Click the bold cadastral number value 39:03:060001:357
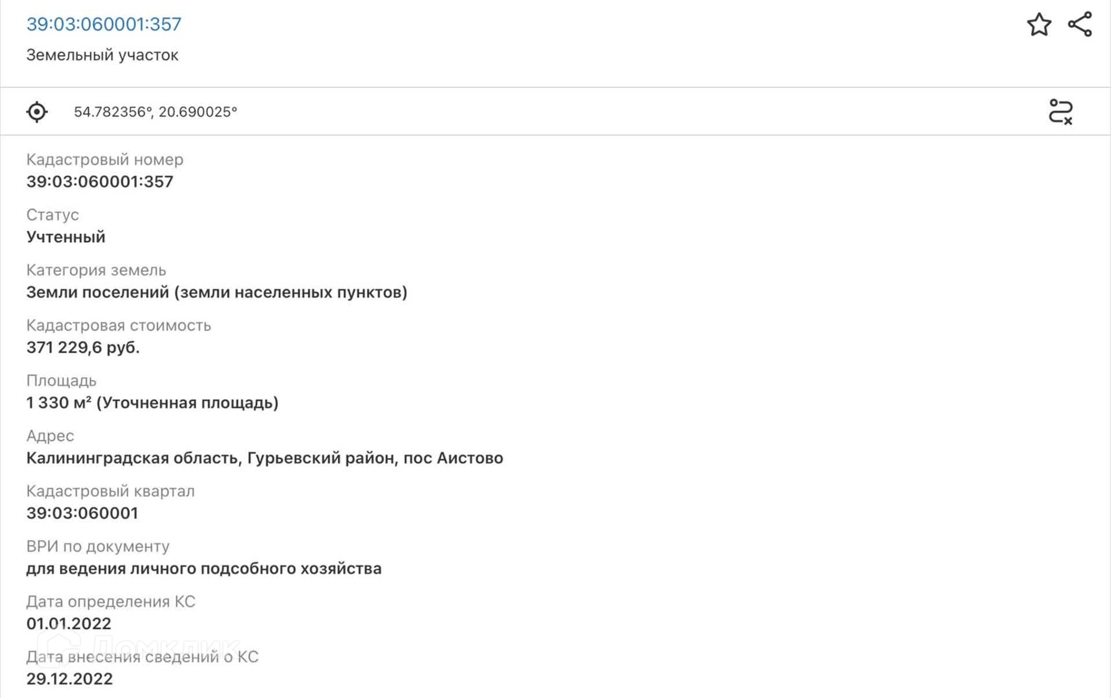1111x698 pixels. [100, 182]
